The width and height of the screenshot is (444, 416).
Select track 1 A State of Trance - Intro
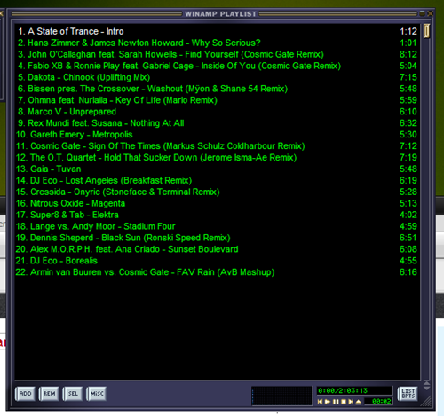point(218,31)
